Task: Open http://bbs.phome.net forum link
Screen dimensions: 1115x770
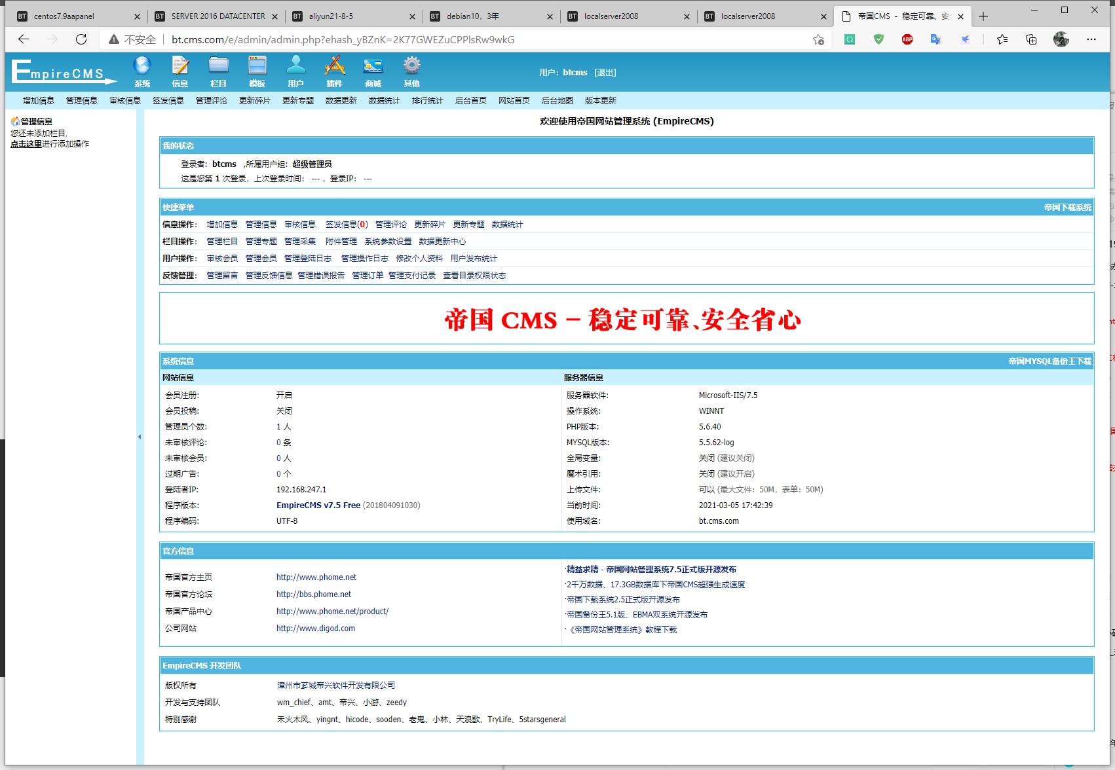Action: pyautogui.click(x=314, y=595)
